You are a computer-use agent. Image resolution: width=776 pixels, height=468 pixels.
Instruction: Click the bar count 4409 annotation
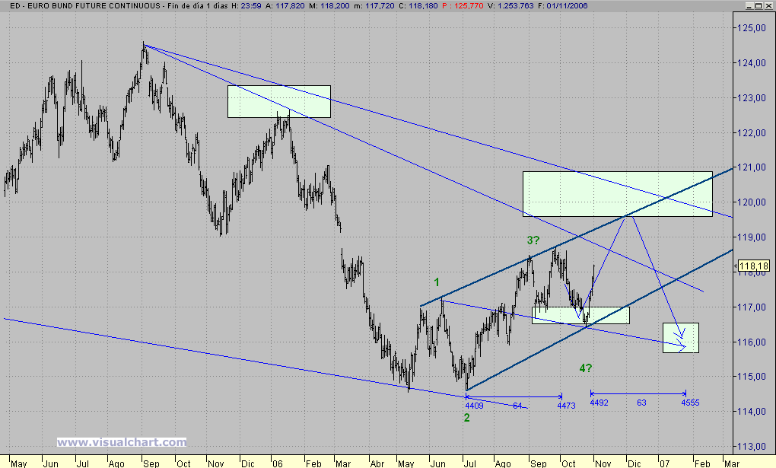click(474, 406)
